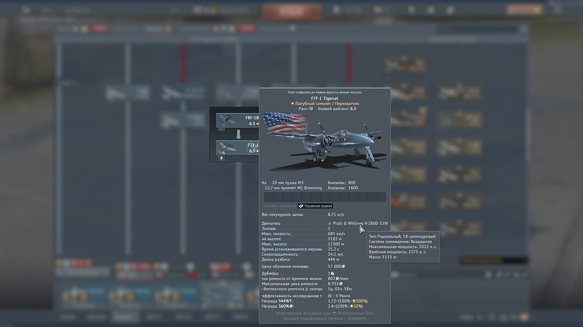Click the 'III – V Ранги' research efficiency value

[339, 296]
